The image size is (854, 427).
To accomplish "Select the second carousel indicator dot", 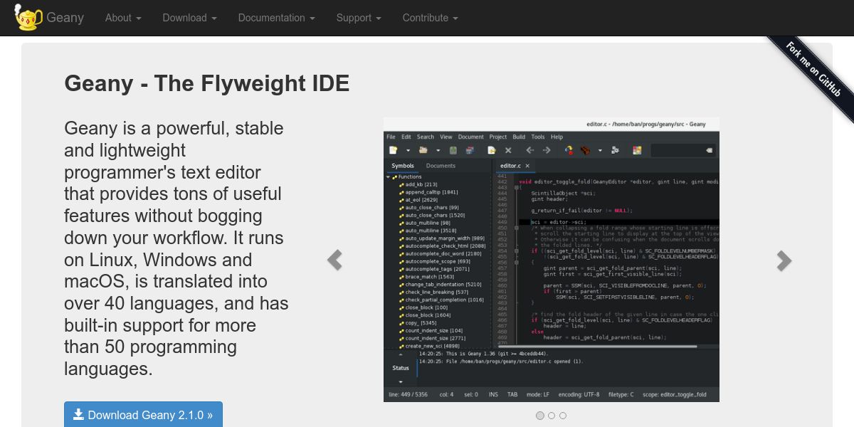I will [x=552, y=416].
